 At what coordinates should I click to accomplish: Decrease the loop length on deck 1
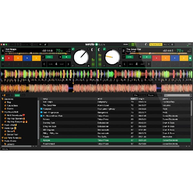click(x=45, y=64)
